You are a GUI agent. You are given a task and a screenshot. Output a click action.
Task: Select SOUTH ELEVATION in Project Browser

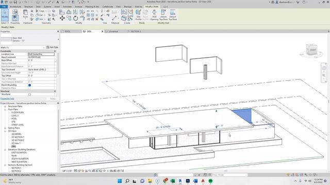click(x=20, y=159)
